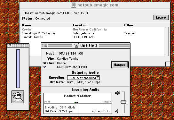The height and width of the screenshot is (120, 174).
Task: Click the 'Future' label in Packet Watcher
Action: pyautogui.click(x=107, y=102)
